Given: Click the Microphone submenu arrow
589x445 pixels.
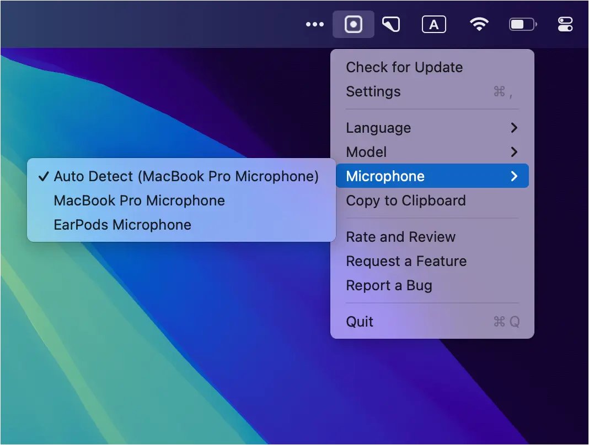Looking at the screenshot, I should pyautogui.click(x=514, y=176).
